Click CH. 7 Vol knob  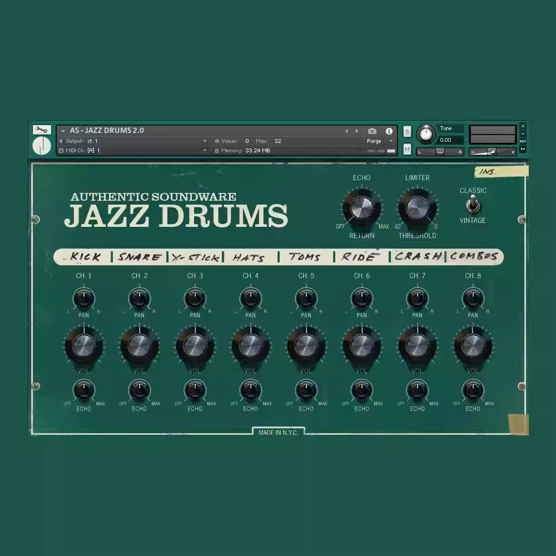point(418,346)
